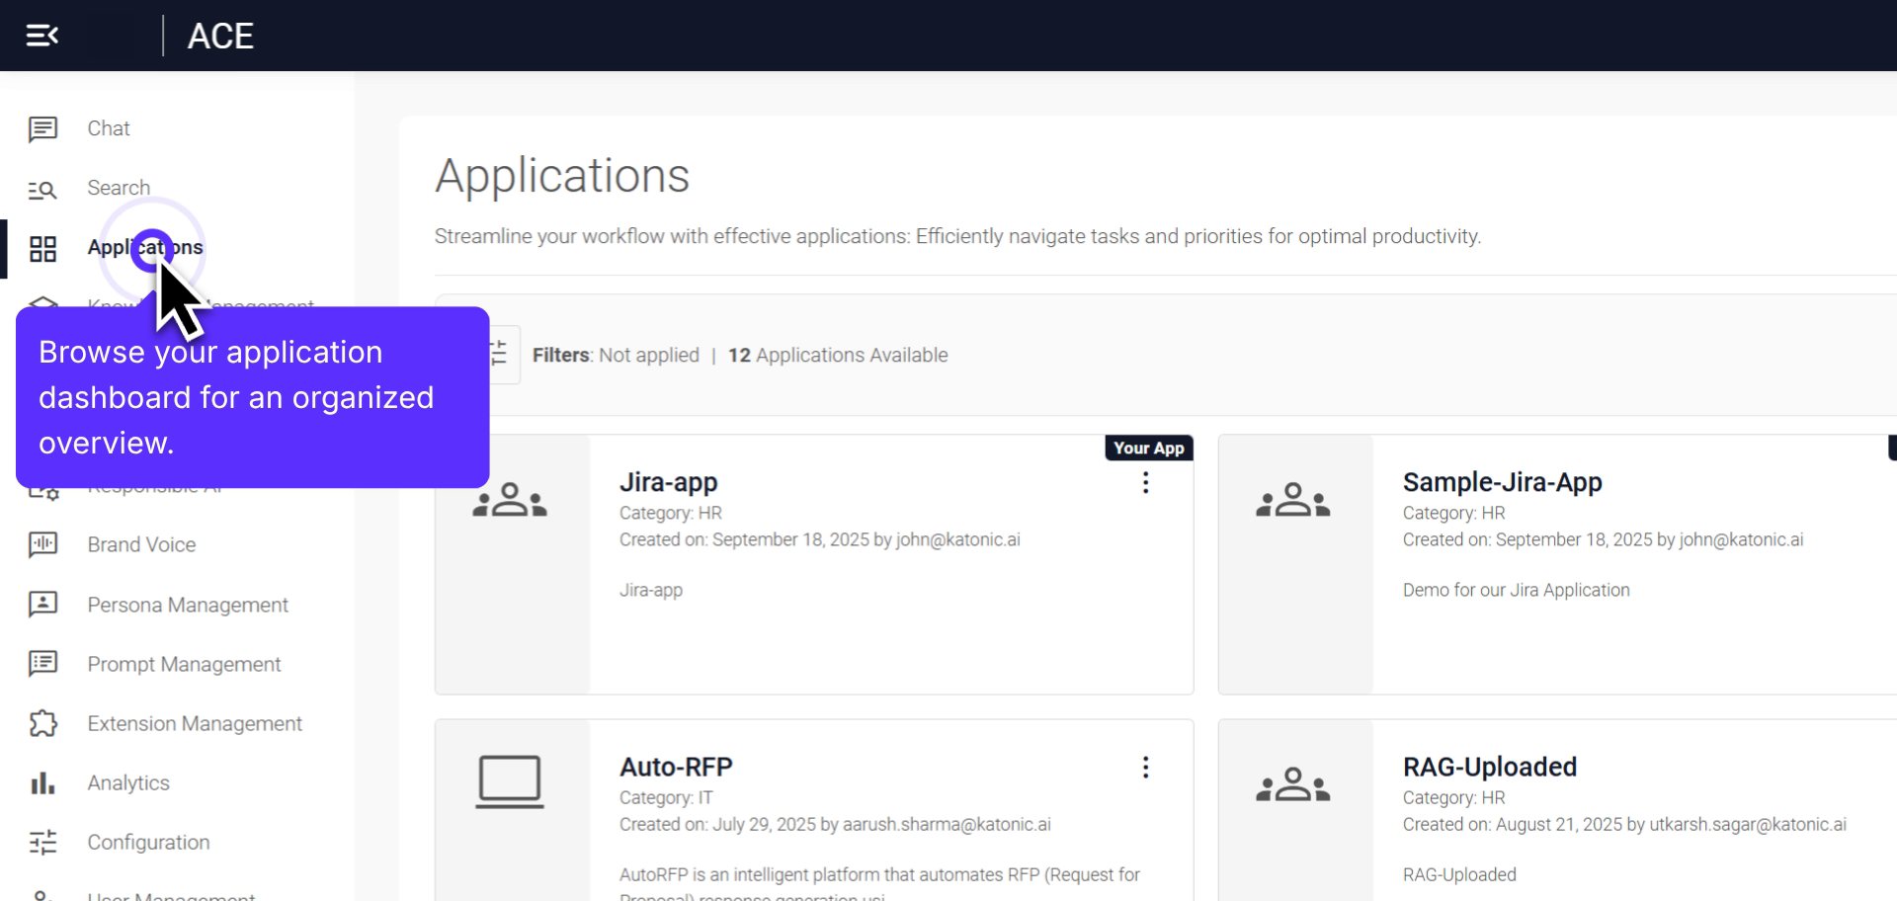
Task: Click the Configuration sliders icon
Action: 42,843
